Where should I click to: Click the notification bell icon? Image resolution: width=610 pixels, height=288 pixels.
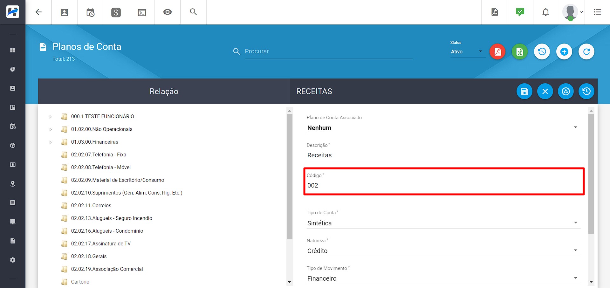[546, 12]
